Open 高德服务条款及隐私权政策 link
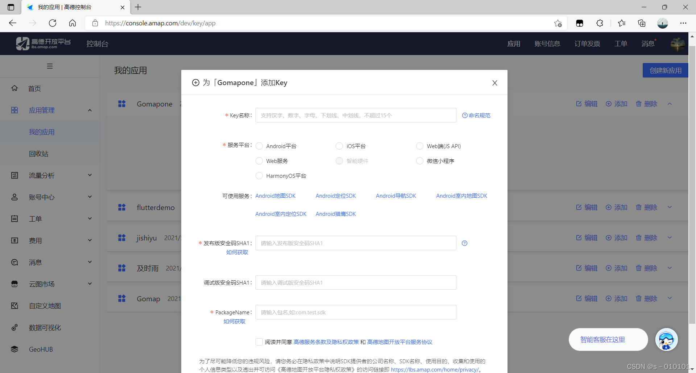696x373 pixels. click(x=326, y=342)
